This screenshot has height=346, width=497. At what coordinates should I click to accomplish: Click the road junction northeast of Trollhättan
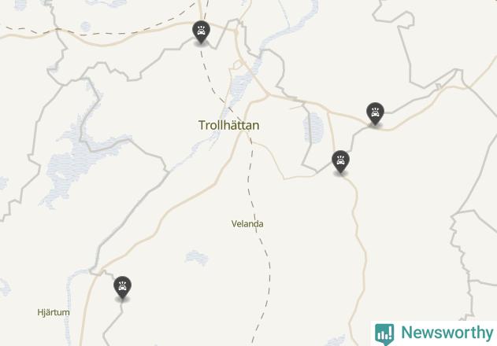[268, 94]
